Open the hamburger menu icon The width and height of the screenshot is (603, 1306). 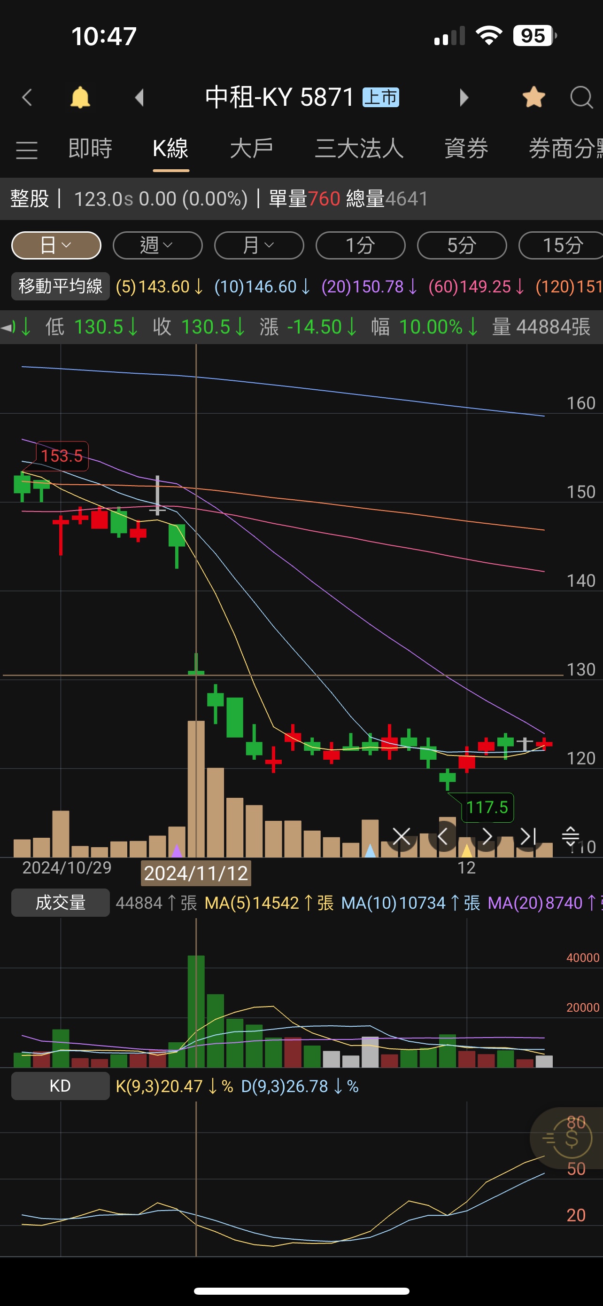click(x=27, y=150)
